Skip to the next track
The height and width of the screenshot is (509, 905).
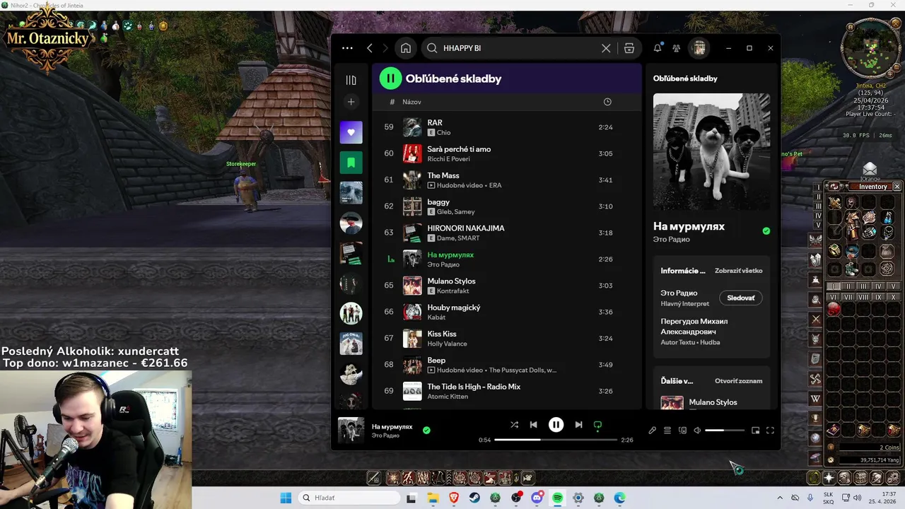click(x=578, y=425)
